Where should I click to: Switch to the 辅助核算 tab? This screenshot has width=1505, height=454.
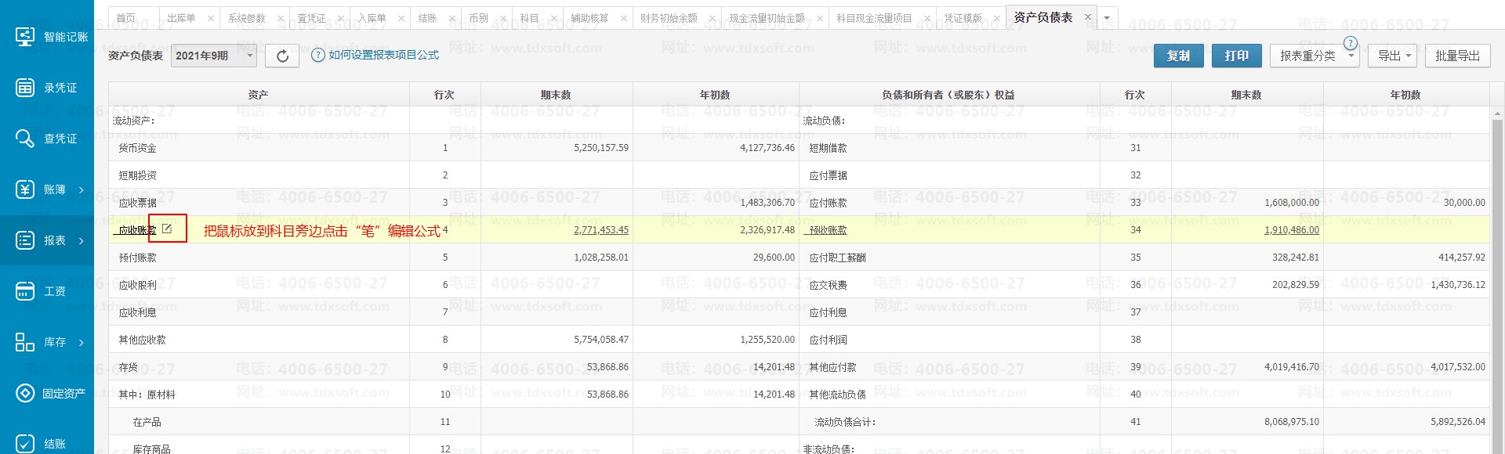click(589, 18)
